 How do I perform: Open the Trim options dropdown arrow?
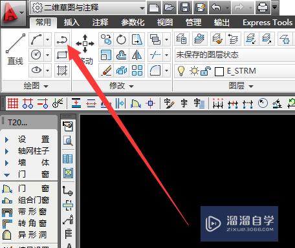click(x=167, y=55)
